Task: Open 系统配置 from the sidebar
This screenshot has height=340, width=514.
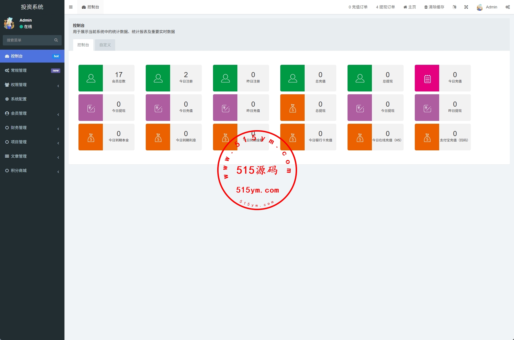Action: [32, 99]
